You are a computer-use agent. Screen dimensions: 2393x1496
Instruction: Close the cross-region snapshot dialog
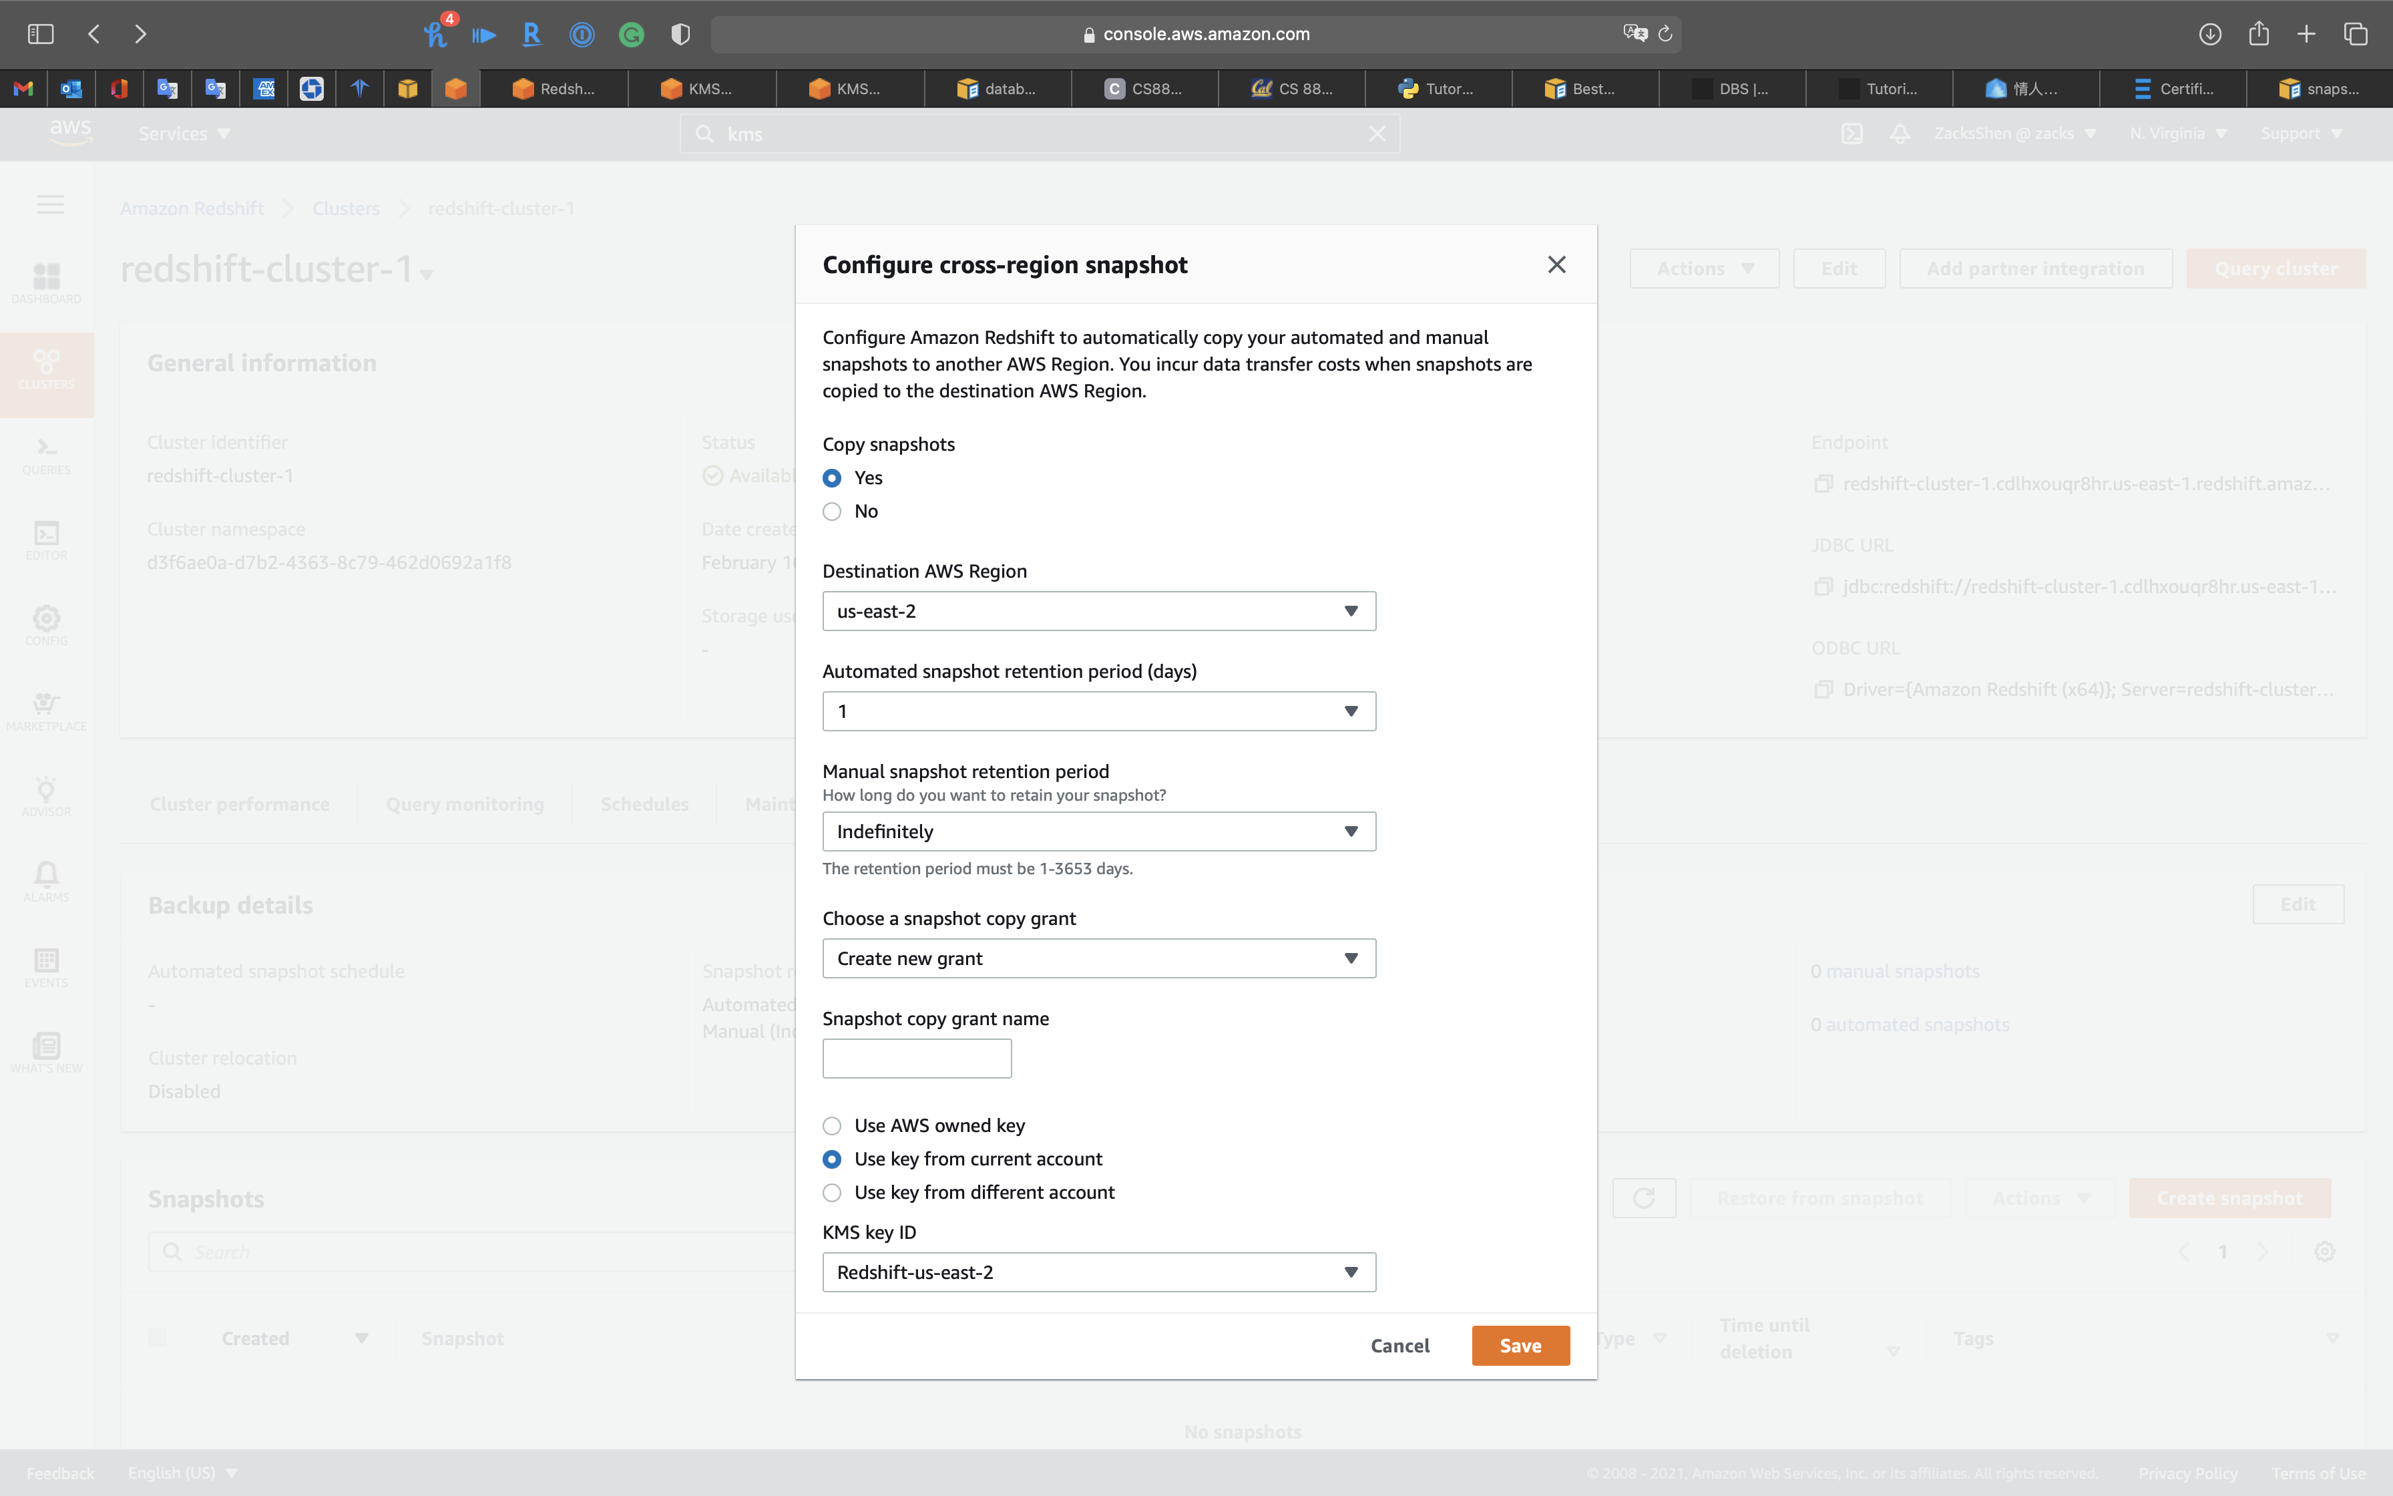1556,264
